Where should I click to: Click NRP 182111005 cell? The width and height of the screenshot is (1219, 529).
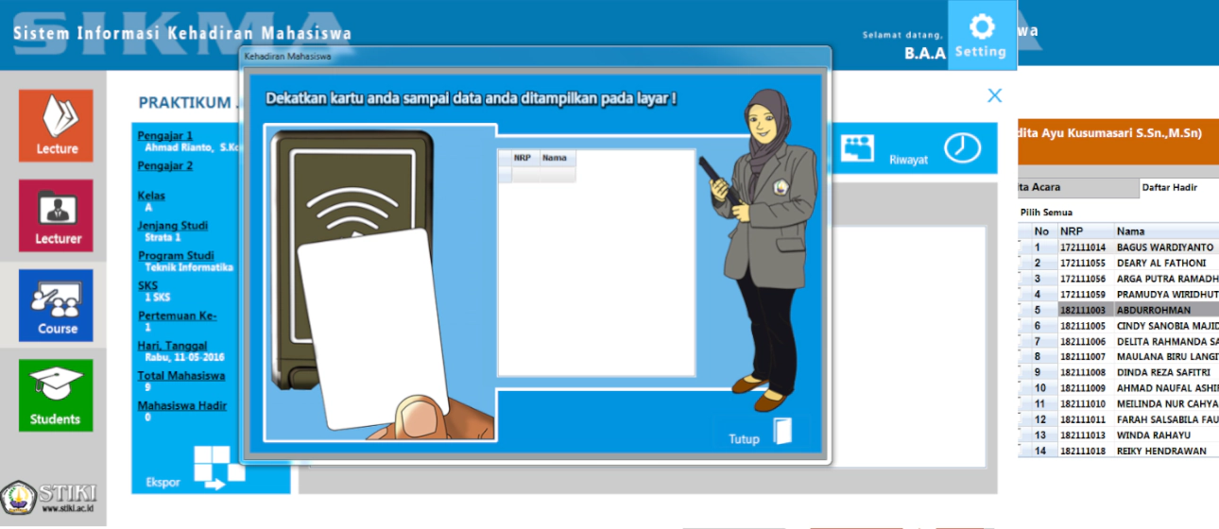pos(1085,325)
